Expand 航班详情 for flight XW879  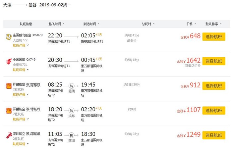21,45
